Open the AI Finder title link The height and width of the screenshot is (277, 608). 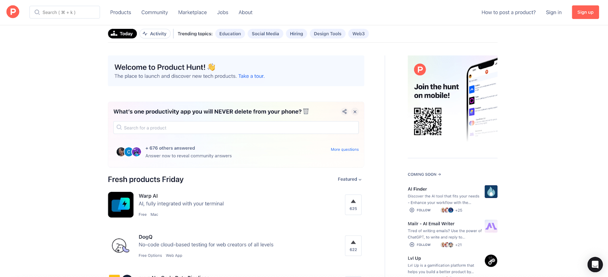417,189
